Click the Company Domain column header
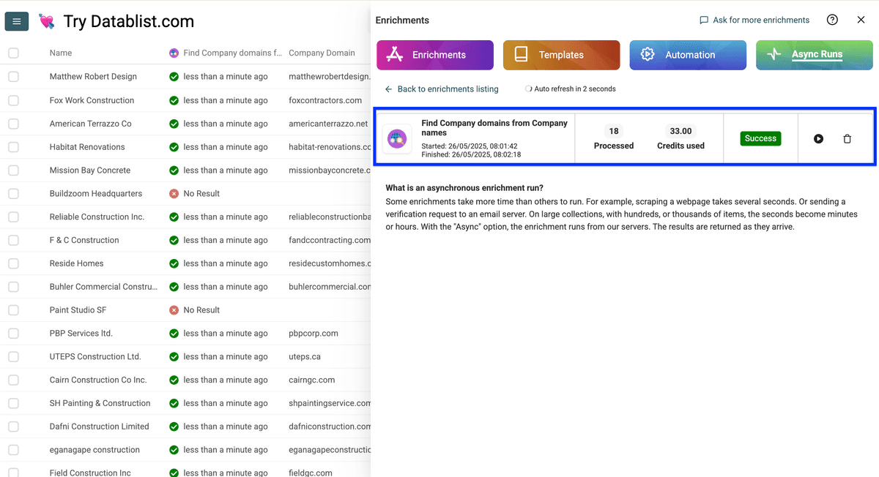The height and width of the screenshot is (477, 879). (322, 53)
